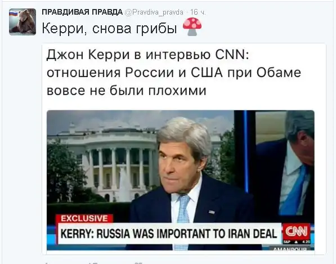Click the red mushroom emoji
Image resolution: width=336 pixels, height=264 pixels.
(192, 26)
